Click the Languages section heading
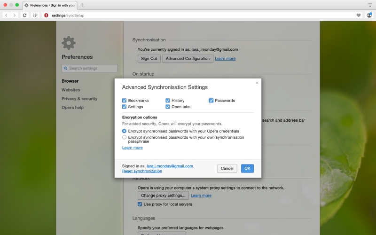The width and height of the screenshot is (376, 235). click(144, 218)
